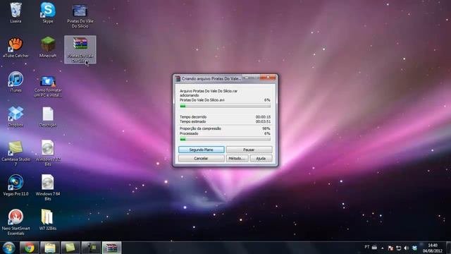Select the highlighted Piratas Do Vale RAR archive icon
The height and width of the screenshot is (254, 451).
tap(80, 49)
